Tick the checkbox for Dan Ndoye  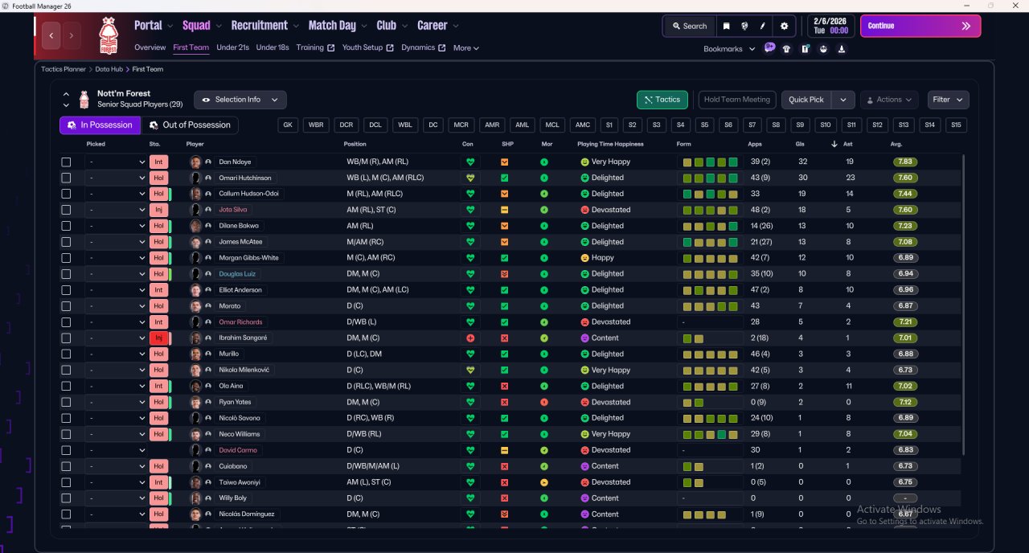click(x=66, y=162)
